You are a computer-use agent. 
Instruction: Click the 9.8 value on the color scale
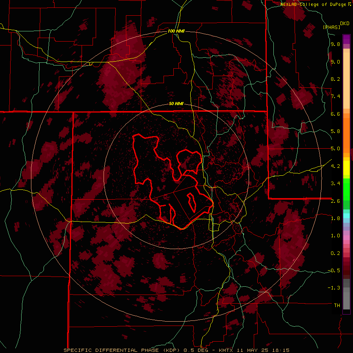click(x=335, y=44)
